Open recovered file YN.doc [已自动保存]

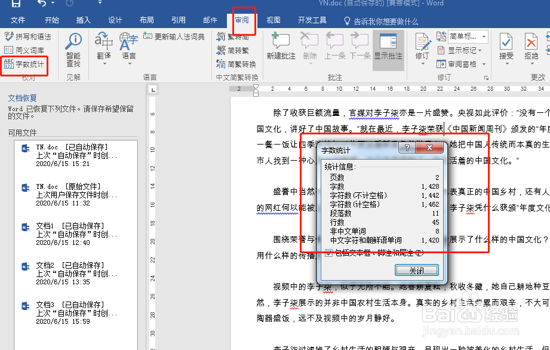coord(75,155)
